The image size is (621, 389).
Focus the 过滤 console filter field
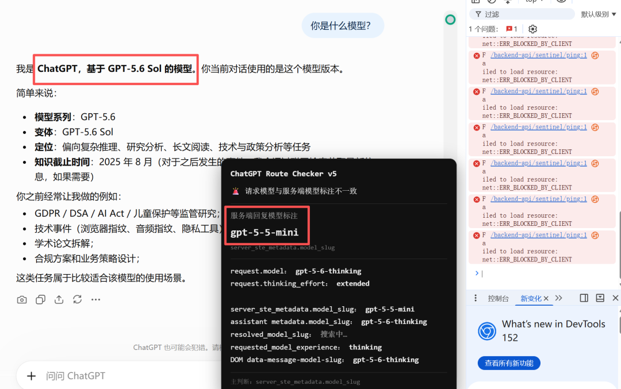click(x=522, y=14)
